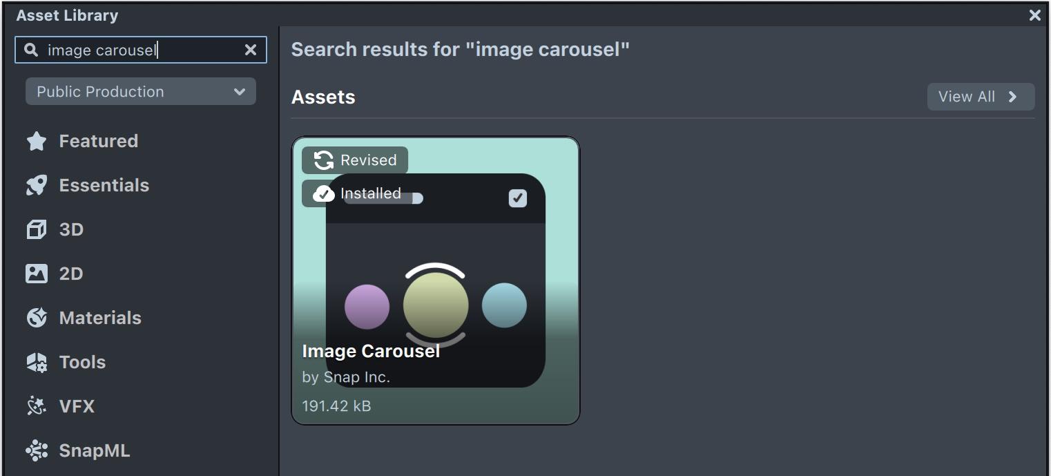Click the Revised badge on asset
The height and width of the screenshot is (476, 1051).
click(x=355, y=160)
